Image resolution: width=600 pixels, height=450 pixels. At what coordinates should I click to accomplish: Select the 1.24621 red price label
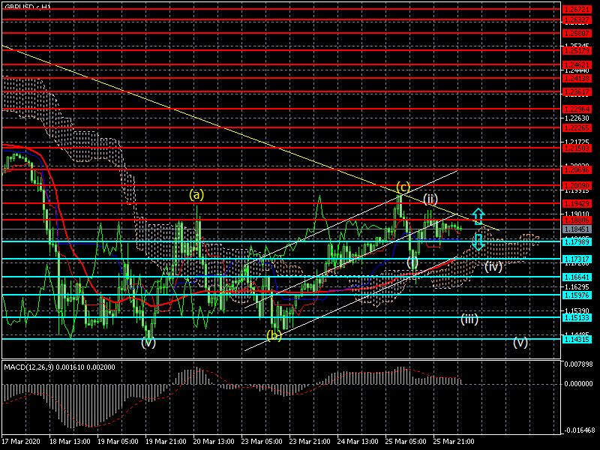[x=577, y=64]
